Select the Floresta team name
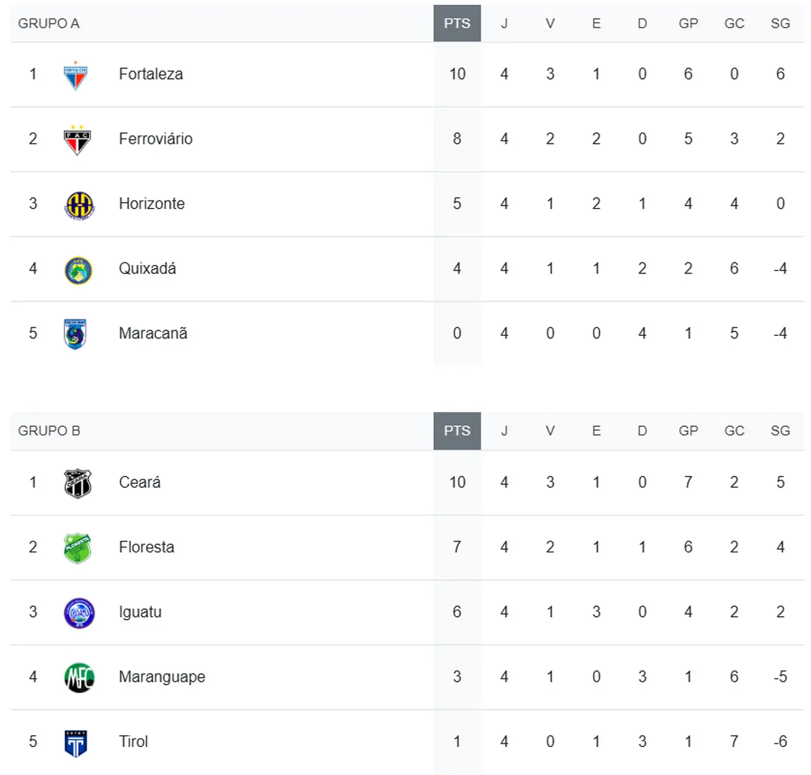 146,547
